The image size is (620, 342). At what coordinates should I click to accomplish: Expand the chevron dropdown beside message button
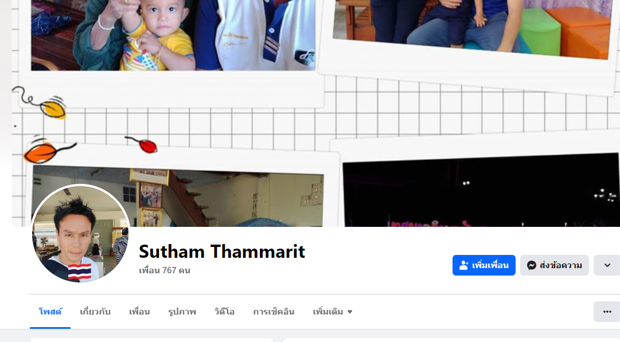tap(607, 265)
